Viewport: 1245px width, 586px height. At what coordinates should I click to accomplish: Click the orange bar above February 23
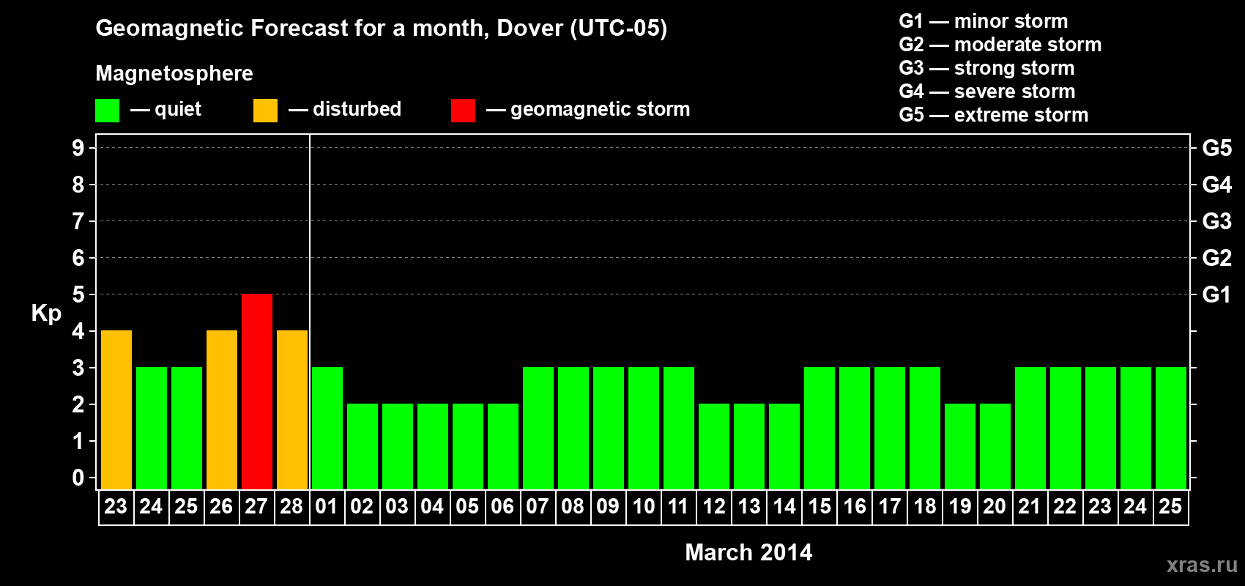coord(116,410)
